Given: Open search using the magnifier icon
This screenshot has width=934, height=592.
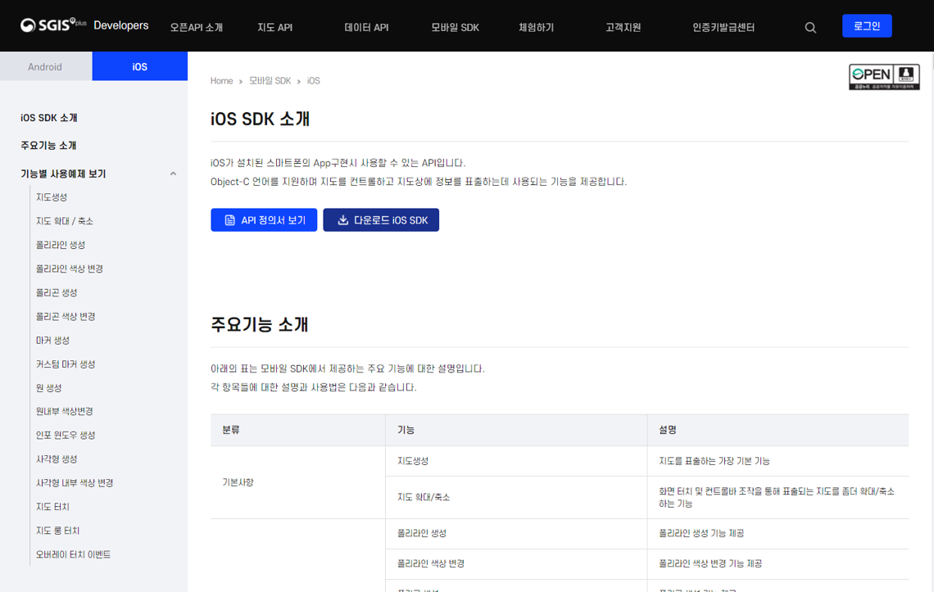Looking at the screenshot, I should pos(810,26).
